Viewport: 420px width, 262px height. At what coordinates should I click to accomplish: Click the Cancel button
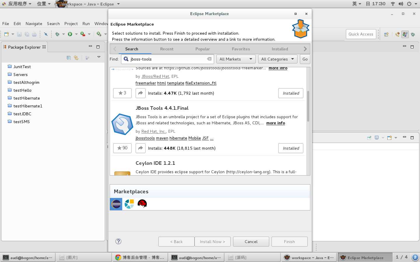[251, 242]
